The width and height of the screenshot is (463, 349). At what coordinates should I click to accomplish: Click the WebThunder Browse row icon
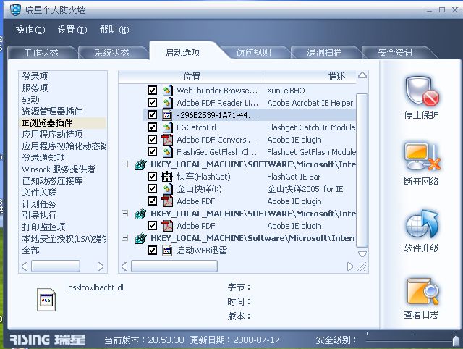click(x=167, y=90)
